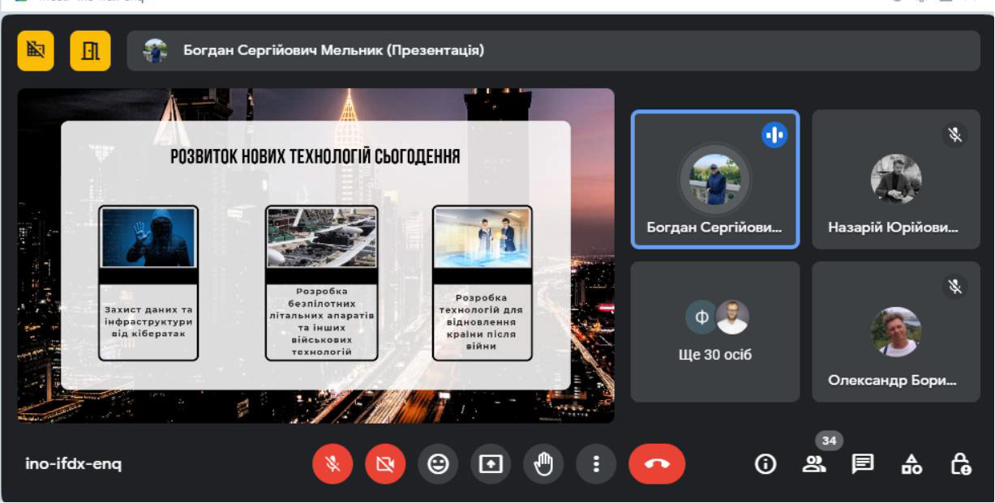Image resolution: width=995 pixels, height=503 pixels.
Task: Raise your hand in the meeting
Action: (543, 464)
